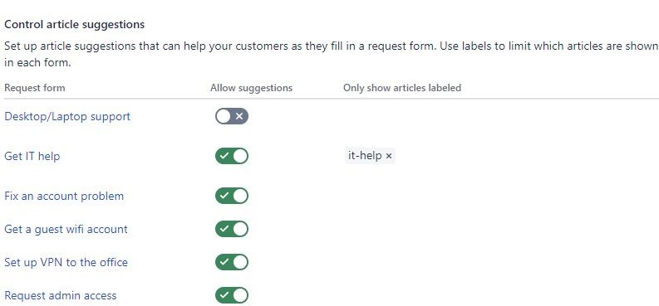Open the Request admin access form
The height and width of the screenshot is (306, 659).
point(60,295)
